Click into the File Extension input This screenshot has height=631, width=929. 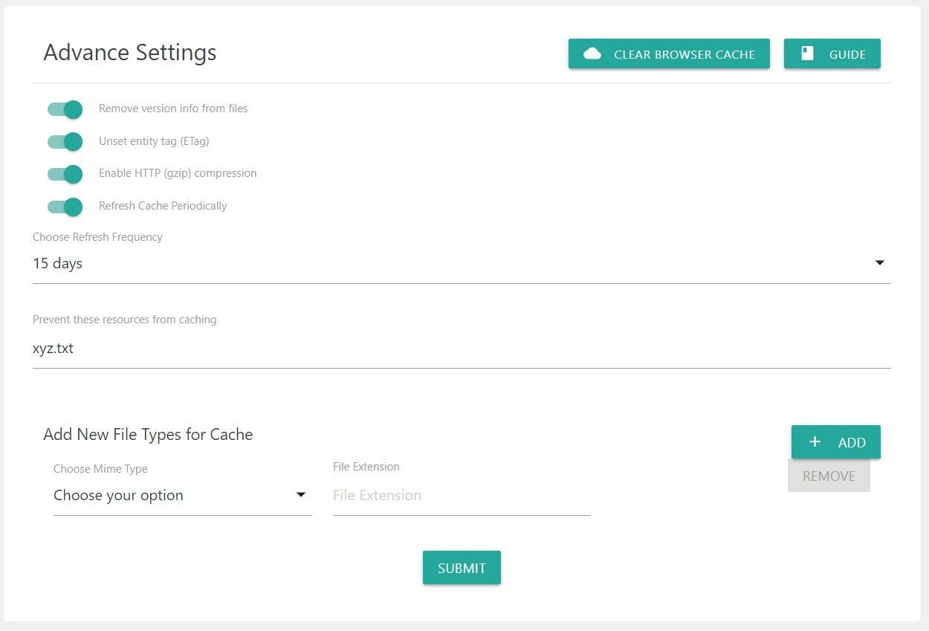pyautogui.click(x=461, y=496)
